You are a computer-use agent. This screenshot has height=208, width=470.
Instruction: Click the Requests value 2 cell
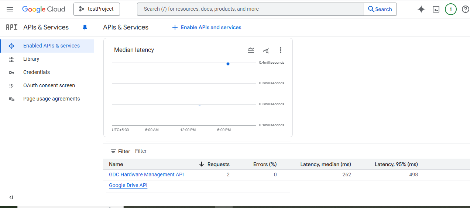pos(228,174)
